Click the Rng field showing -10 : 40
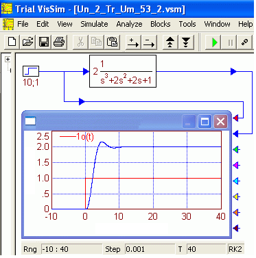Screen dimensions: 256x258 pyautogui.click(x=71, y=249)
